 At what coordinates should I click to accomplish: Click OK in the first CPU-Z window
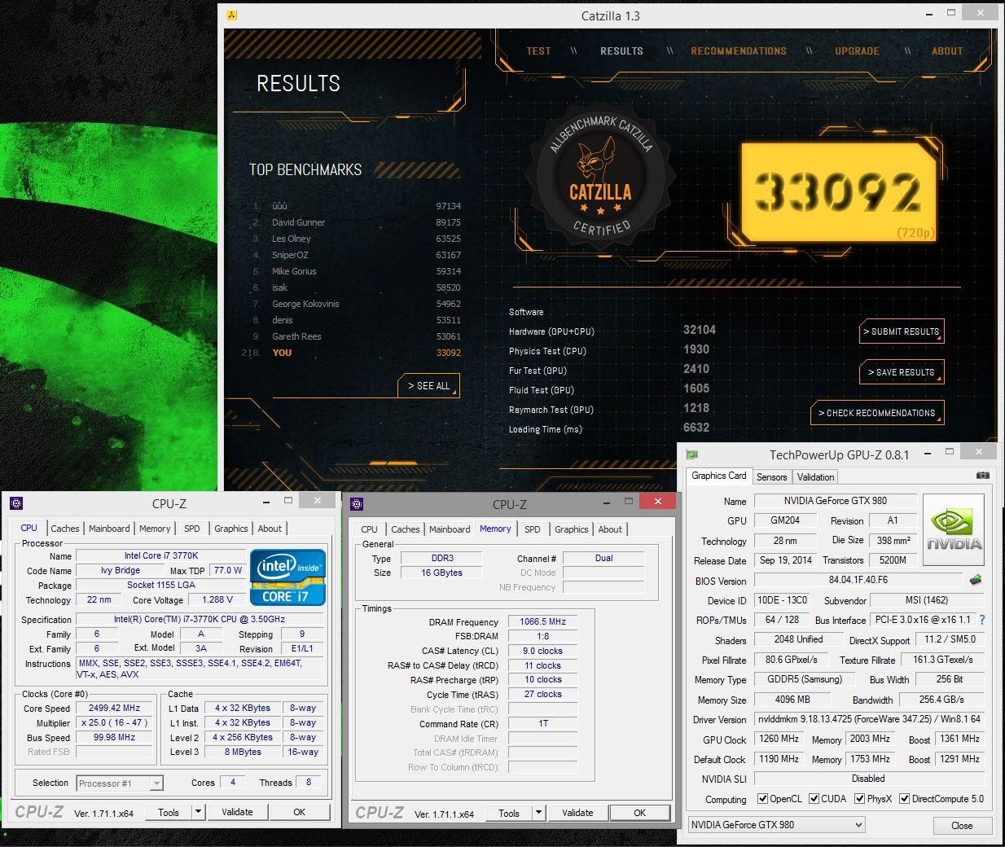pyautogui.click(x=299, y=812)
